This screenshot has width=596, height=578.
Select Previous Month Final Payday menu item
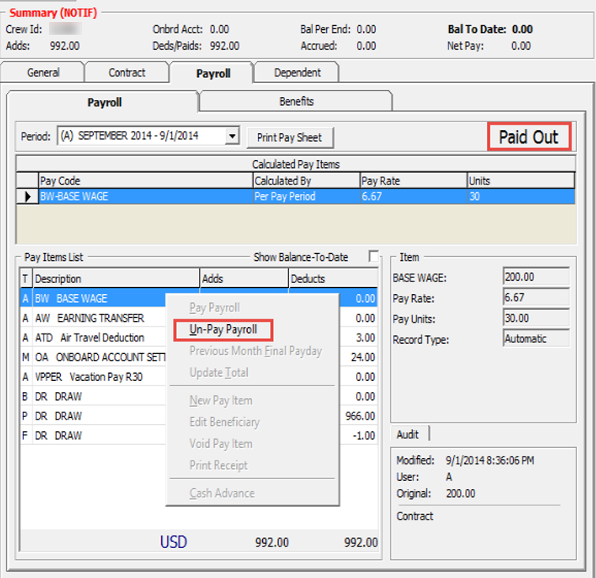[x=256, y=351]
